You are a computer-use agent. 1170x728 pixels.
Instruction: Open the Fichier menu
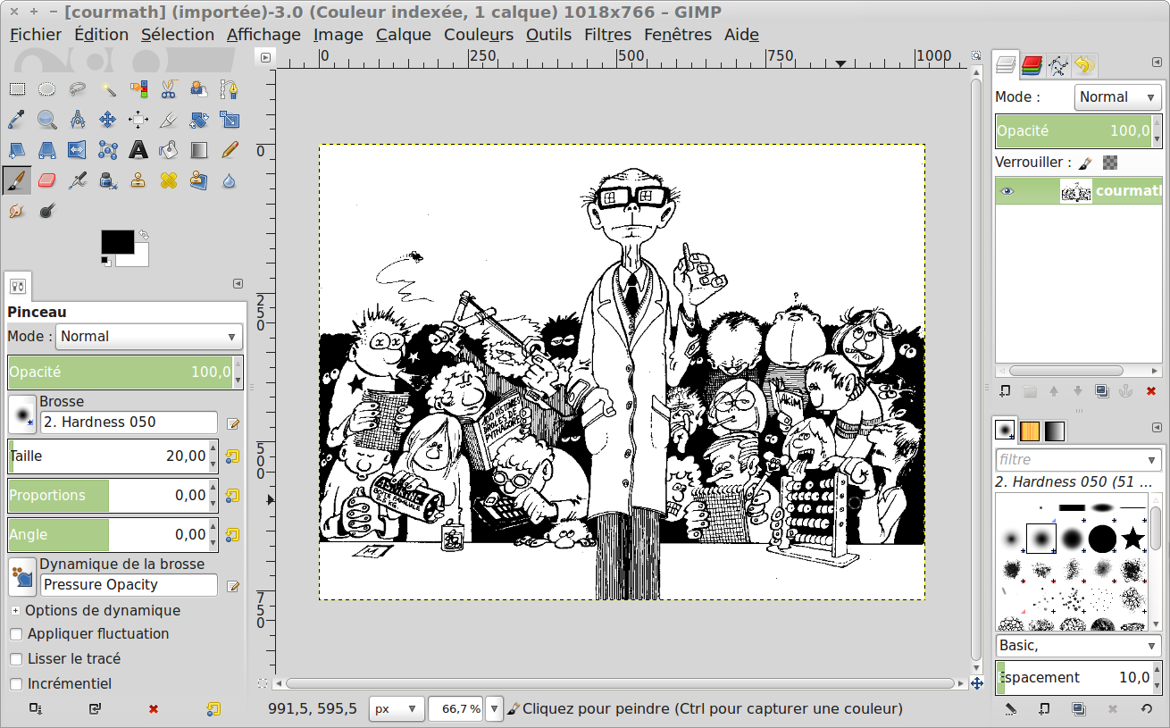tap(36, 35)
